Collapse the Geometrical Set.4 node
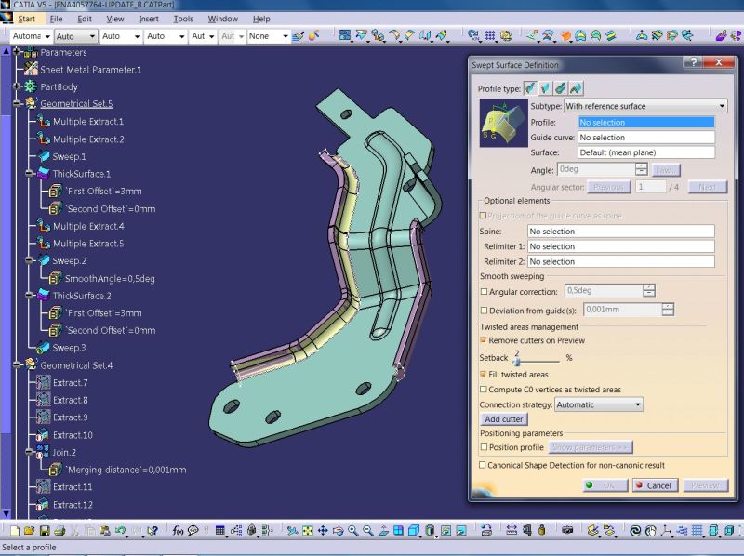This screenshot has height=556, width=744. (x=18, y=364)
